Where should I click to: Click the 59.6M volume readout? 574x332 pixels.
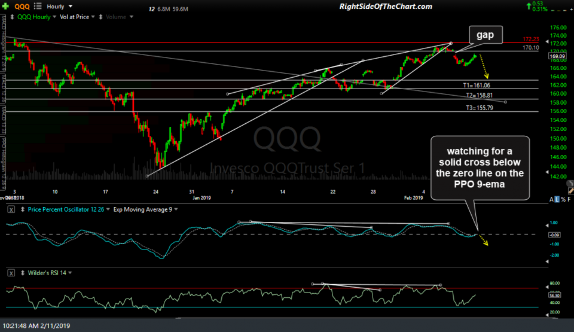click(x=180, y=9)
